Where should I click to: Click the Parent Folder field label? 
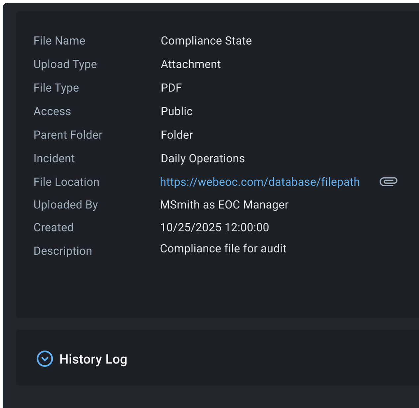coord(68,135)
